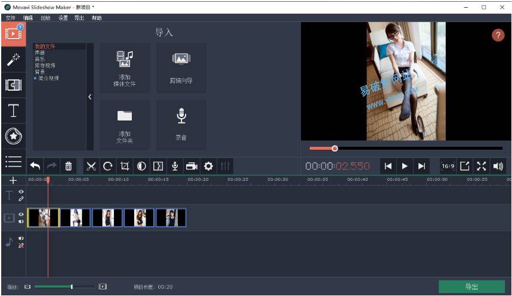Click the 剪辑向导 button
Image resolution: width=512 pixels, height=296 pixels.
(x=181, y=68)
